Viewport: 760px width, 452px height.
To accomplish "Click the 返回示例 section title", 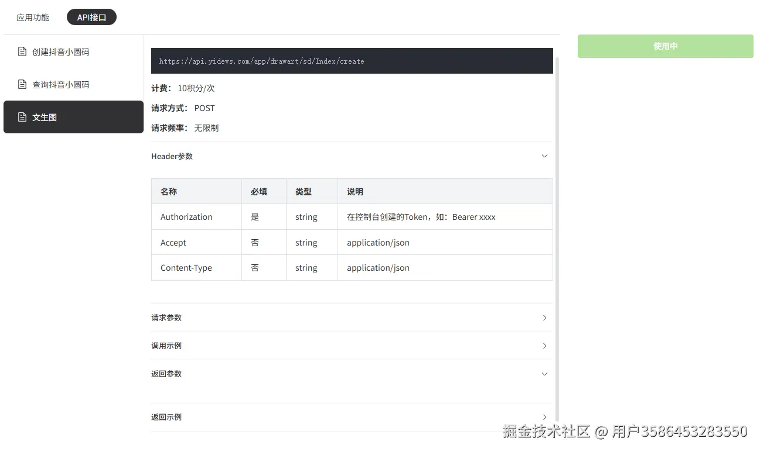I will click(166, 417).
